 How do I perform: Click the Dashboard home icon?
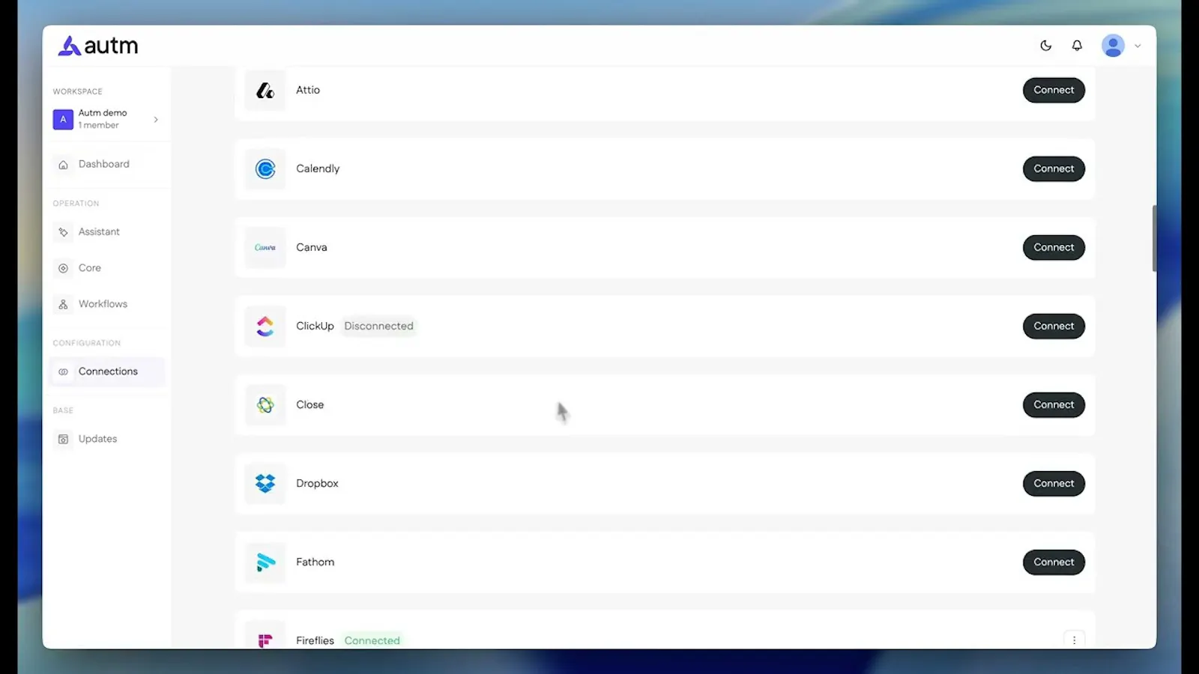click(63, 165)
